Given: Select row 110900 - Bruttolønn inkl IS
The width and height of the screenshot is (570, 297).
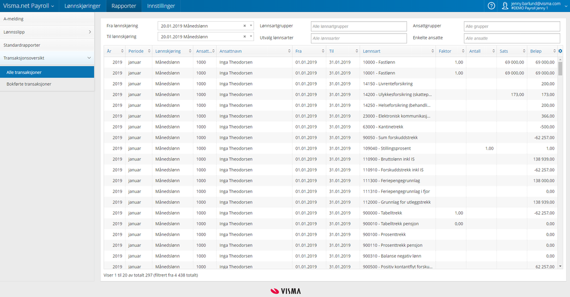Looking at the screenshot, I should (x=331, y=159).
